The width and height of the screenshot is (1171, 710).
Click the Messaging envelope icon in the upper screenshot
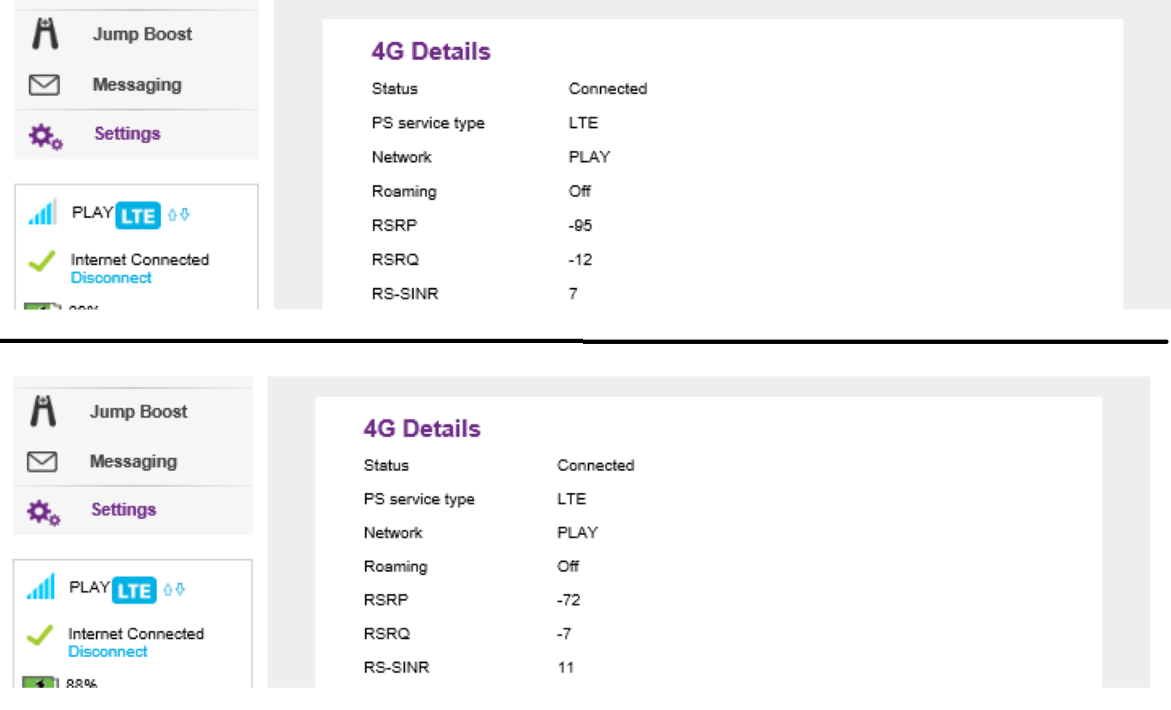click(44, 85)
